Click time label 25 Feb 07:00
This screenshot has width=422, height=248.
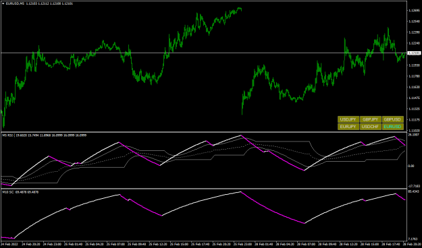115,244
